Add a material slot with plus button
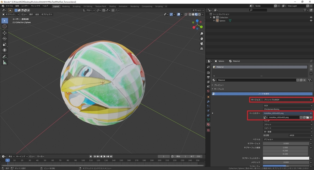This screenshot has width=314, height=170. (x=311, y=66)
